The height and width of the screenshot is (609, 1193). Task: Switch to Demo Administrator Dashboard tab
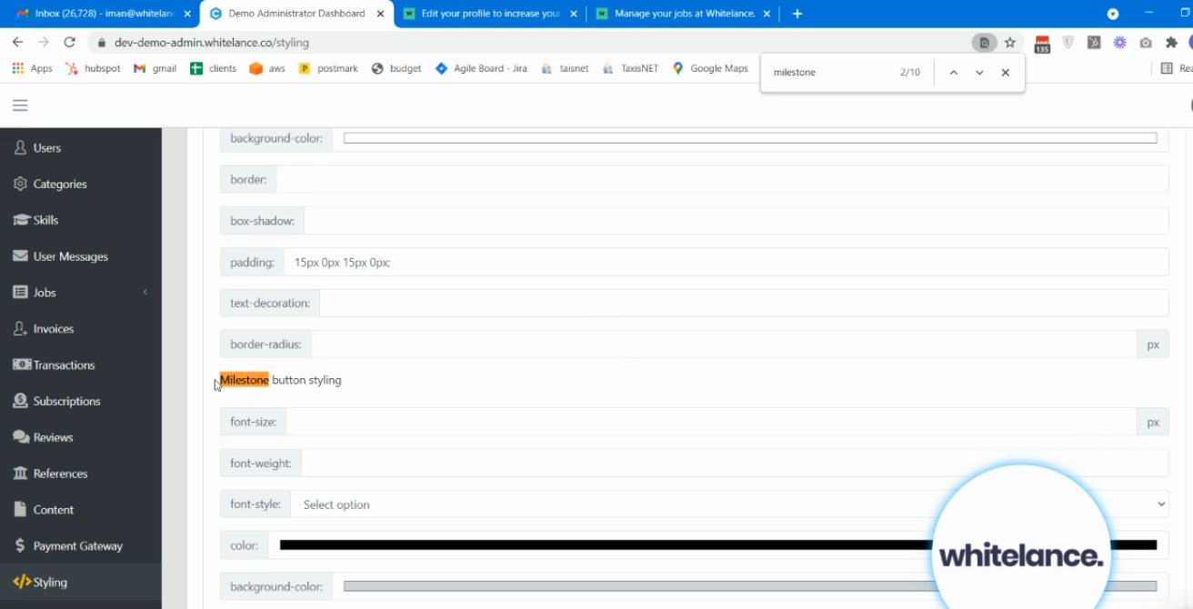click(296, 14)
